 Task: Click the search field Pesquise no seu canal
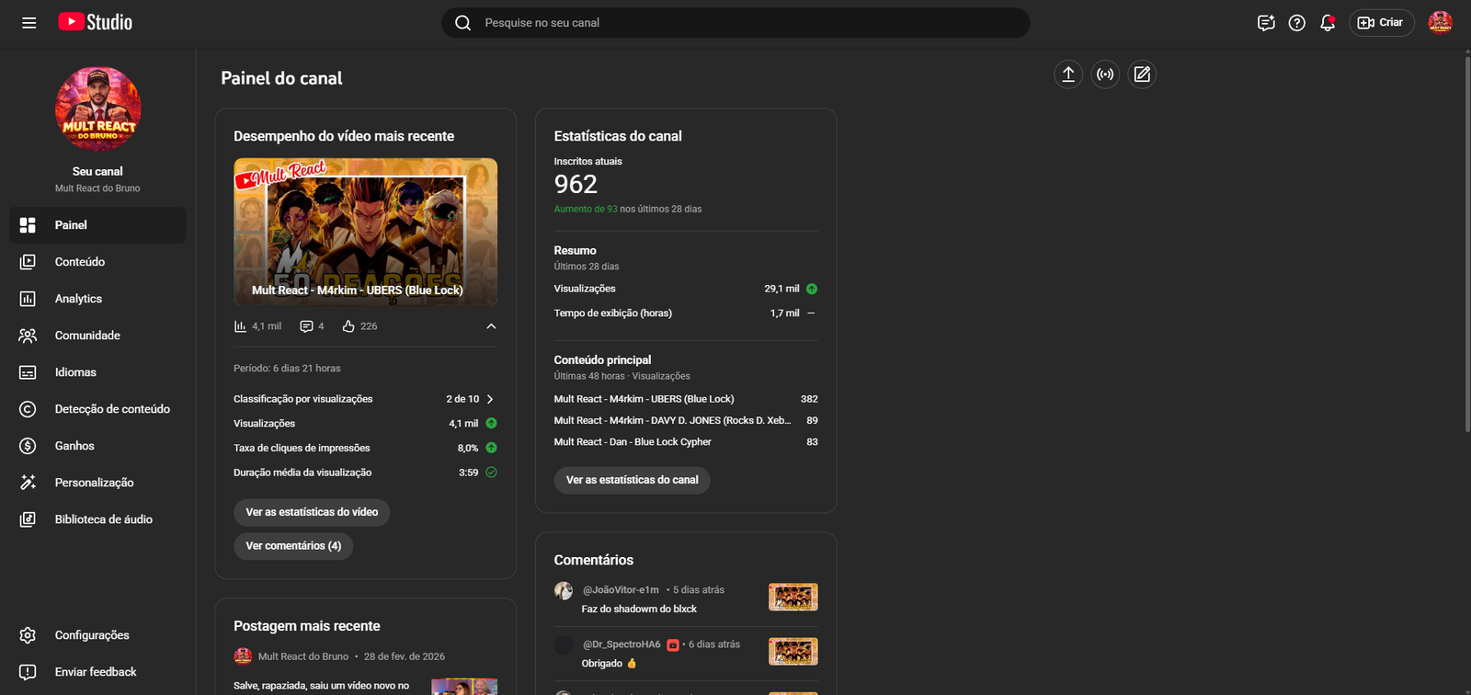click(735, 23)
